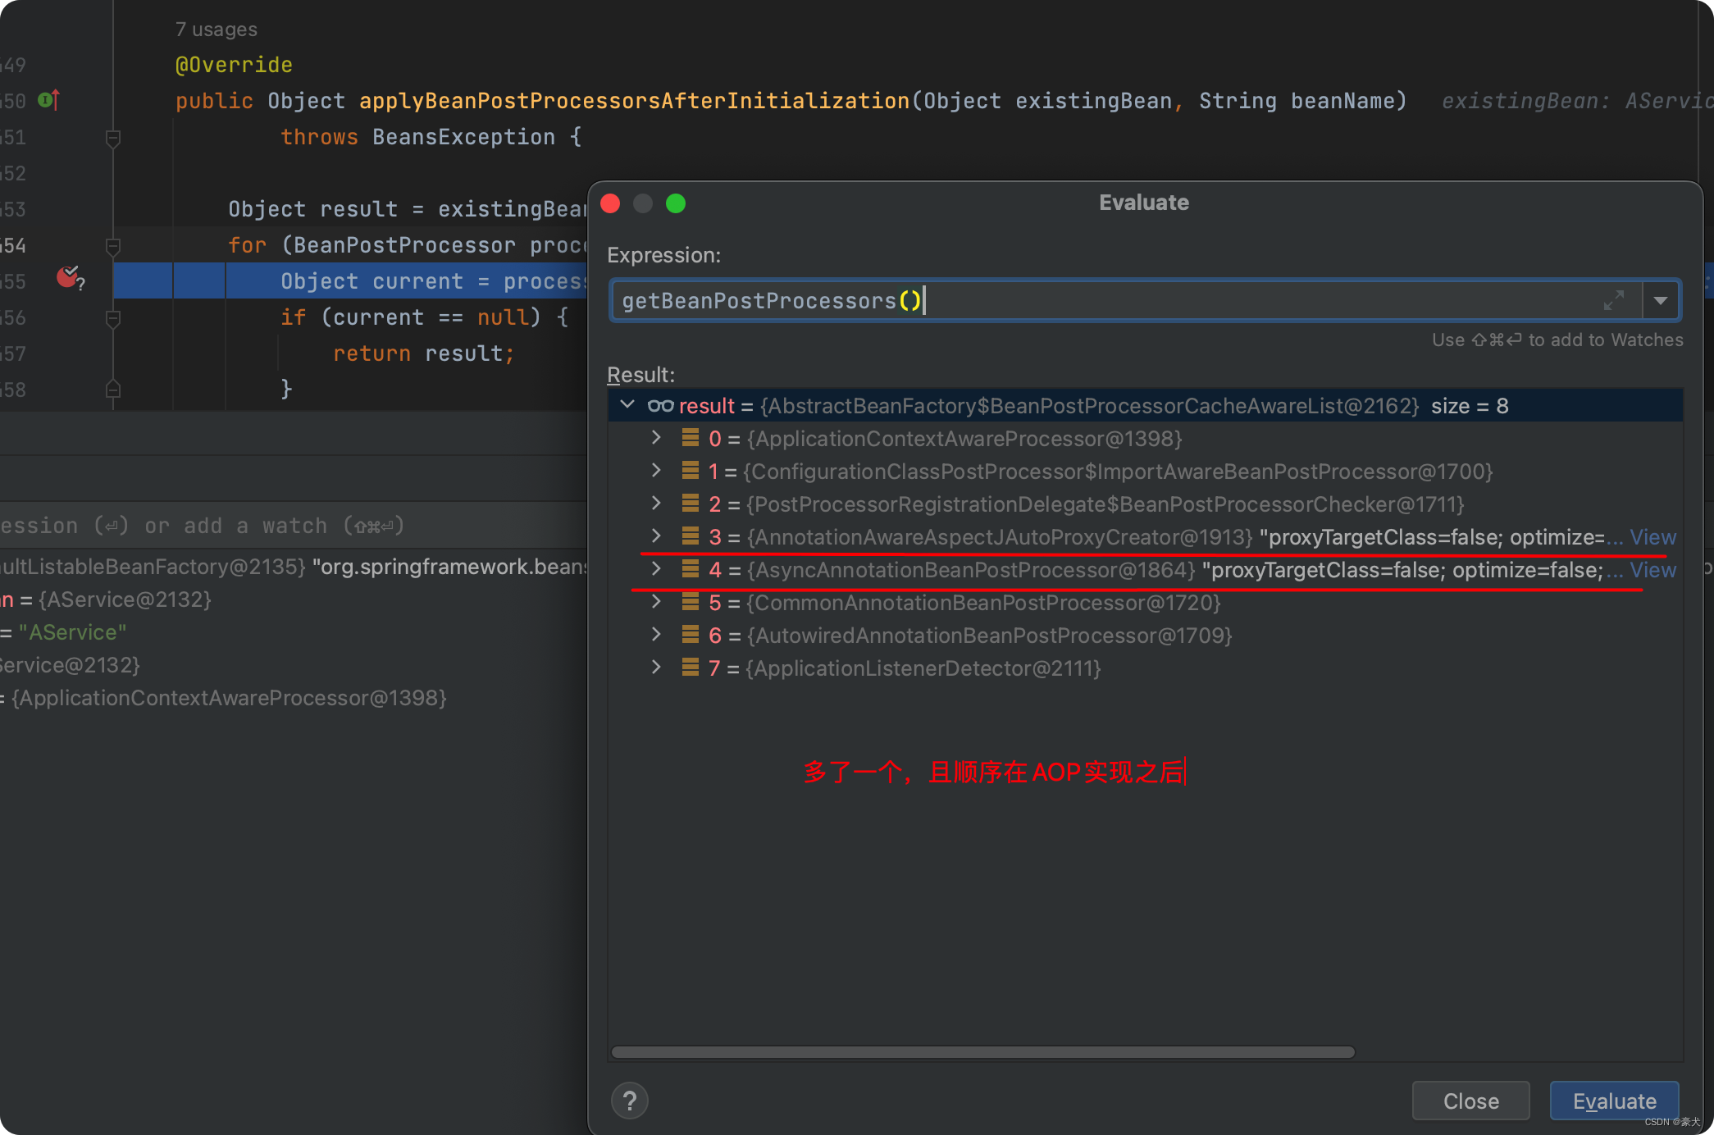The height and width of the screenshot is (1135, 1714).
Task: Click the fold marker on line 51
Action: 113,138
